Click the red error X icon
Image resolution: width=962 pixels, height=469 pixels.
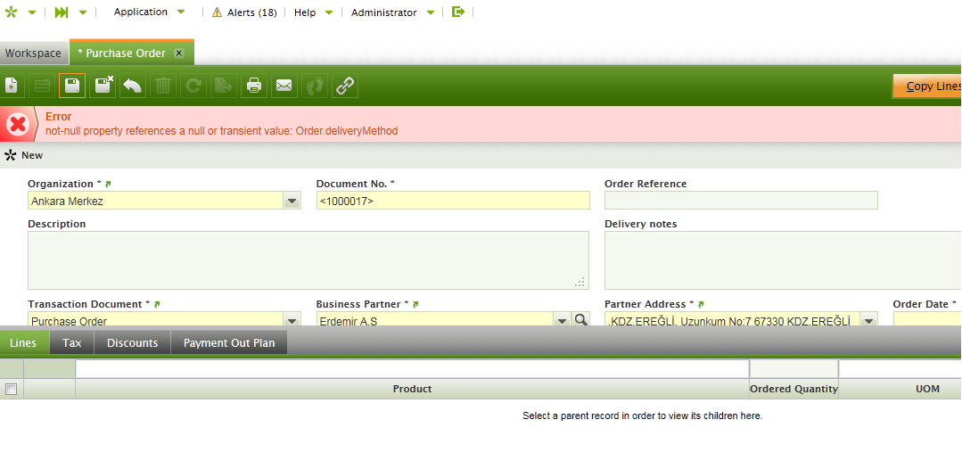19,125
